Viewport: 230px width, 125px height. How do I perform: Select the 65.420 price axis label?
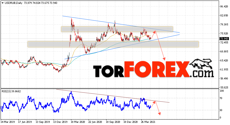[x=224, y=61]
